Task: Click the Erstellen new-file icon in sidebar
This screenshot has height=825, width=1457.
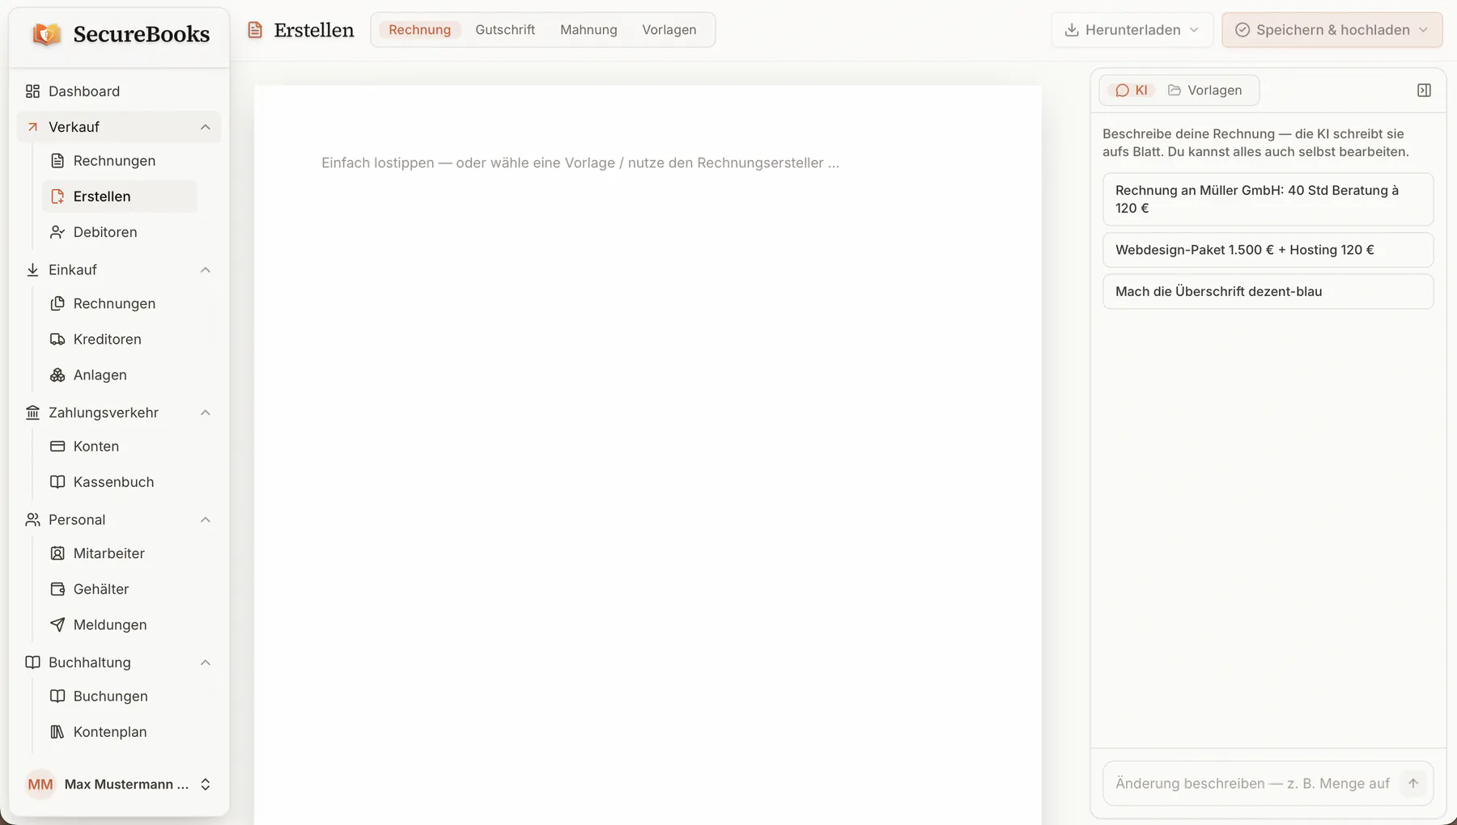Action: pyautogui.click(x=57, y=197)
